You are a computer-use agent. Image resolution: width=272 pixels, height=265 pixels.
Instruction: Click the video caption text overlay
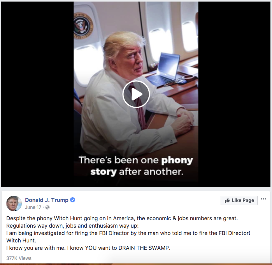[x=136, y=166]
